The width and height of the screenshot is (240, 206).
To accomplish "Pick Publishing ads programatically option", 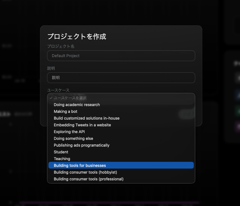I will (82, 145).
